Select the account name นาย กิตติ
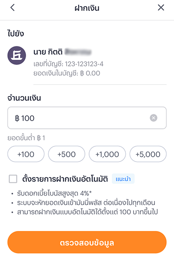174x262 pixels. coord(48,52)
